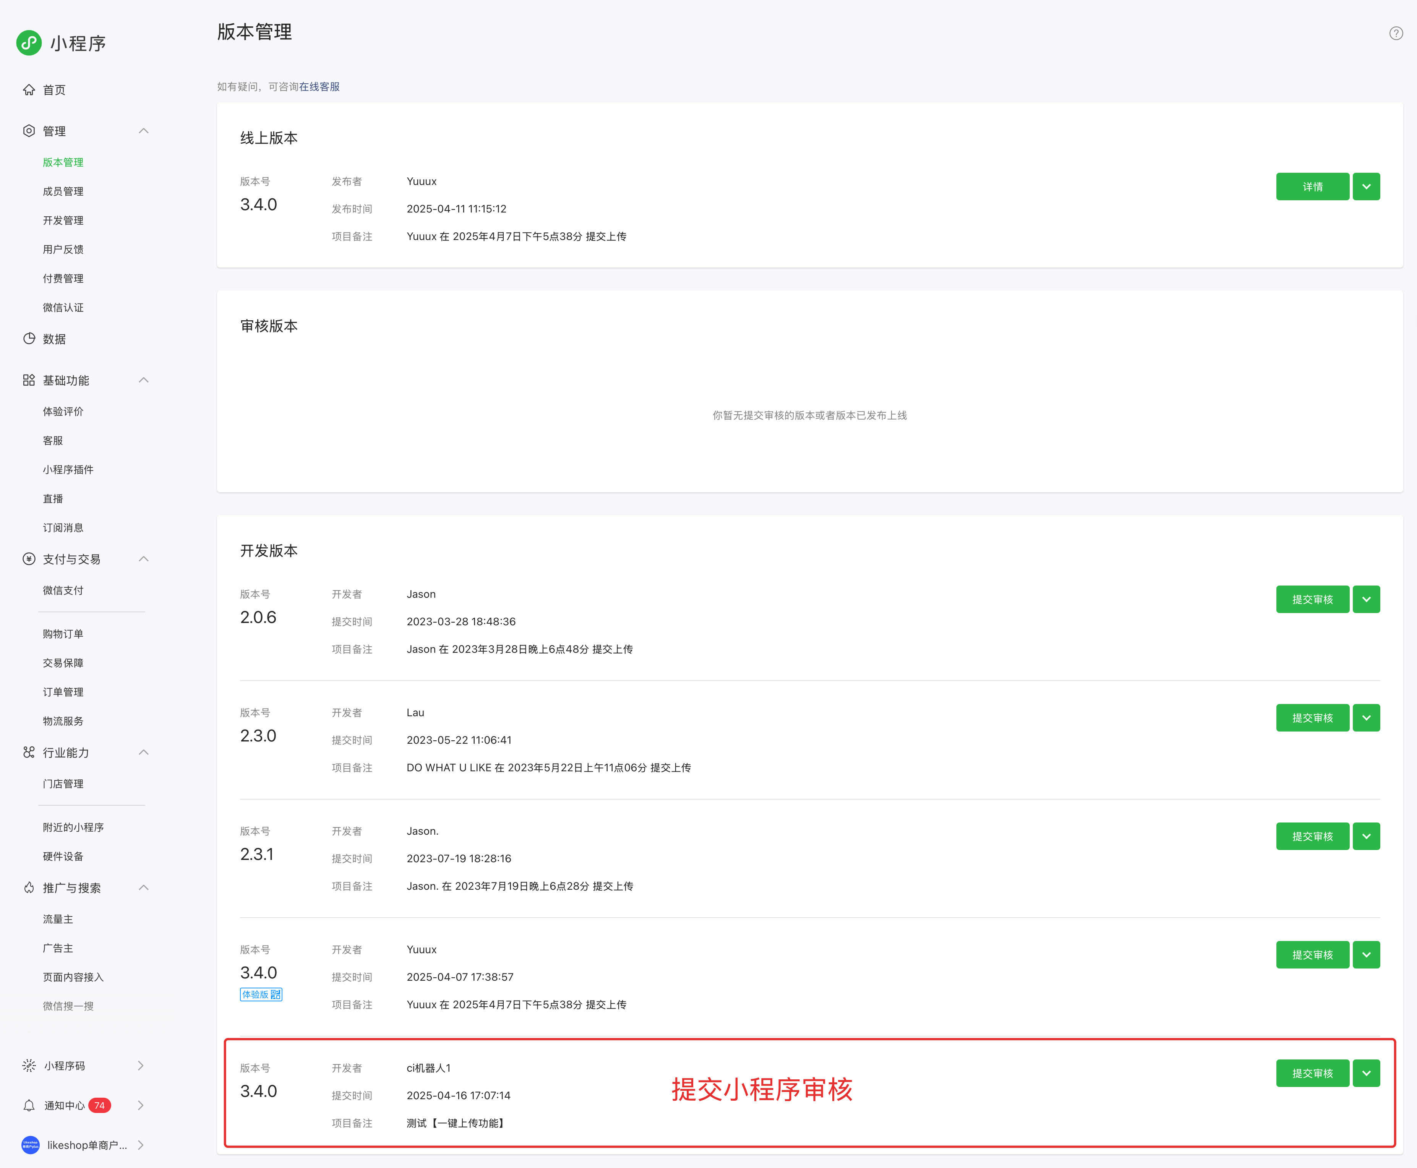Open the 体验版 QR code badge
The image size is (1417, 1168).
261,994
